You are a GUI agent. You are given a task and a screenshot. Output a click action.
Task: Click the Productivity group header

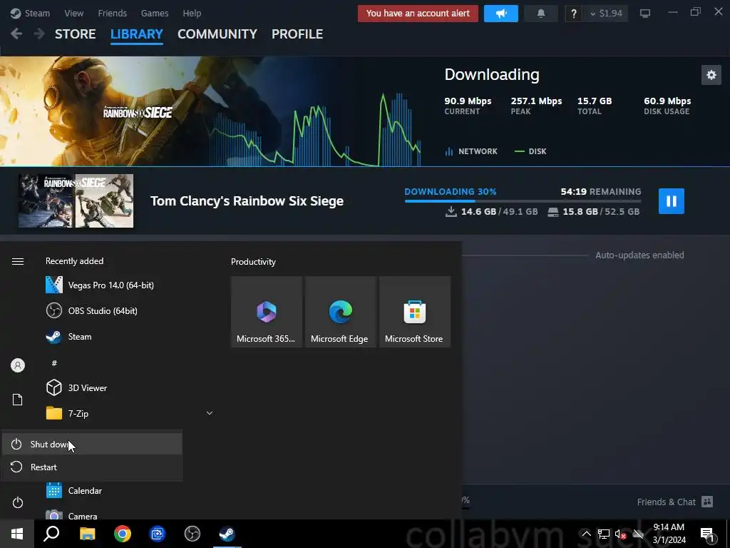click(x=253, y=262)
